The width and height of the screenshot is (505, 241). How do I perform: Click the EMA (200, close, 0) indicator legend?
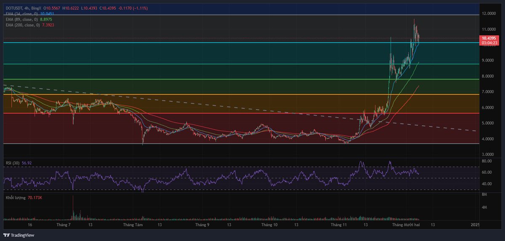click(x=22, y=25)
